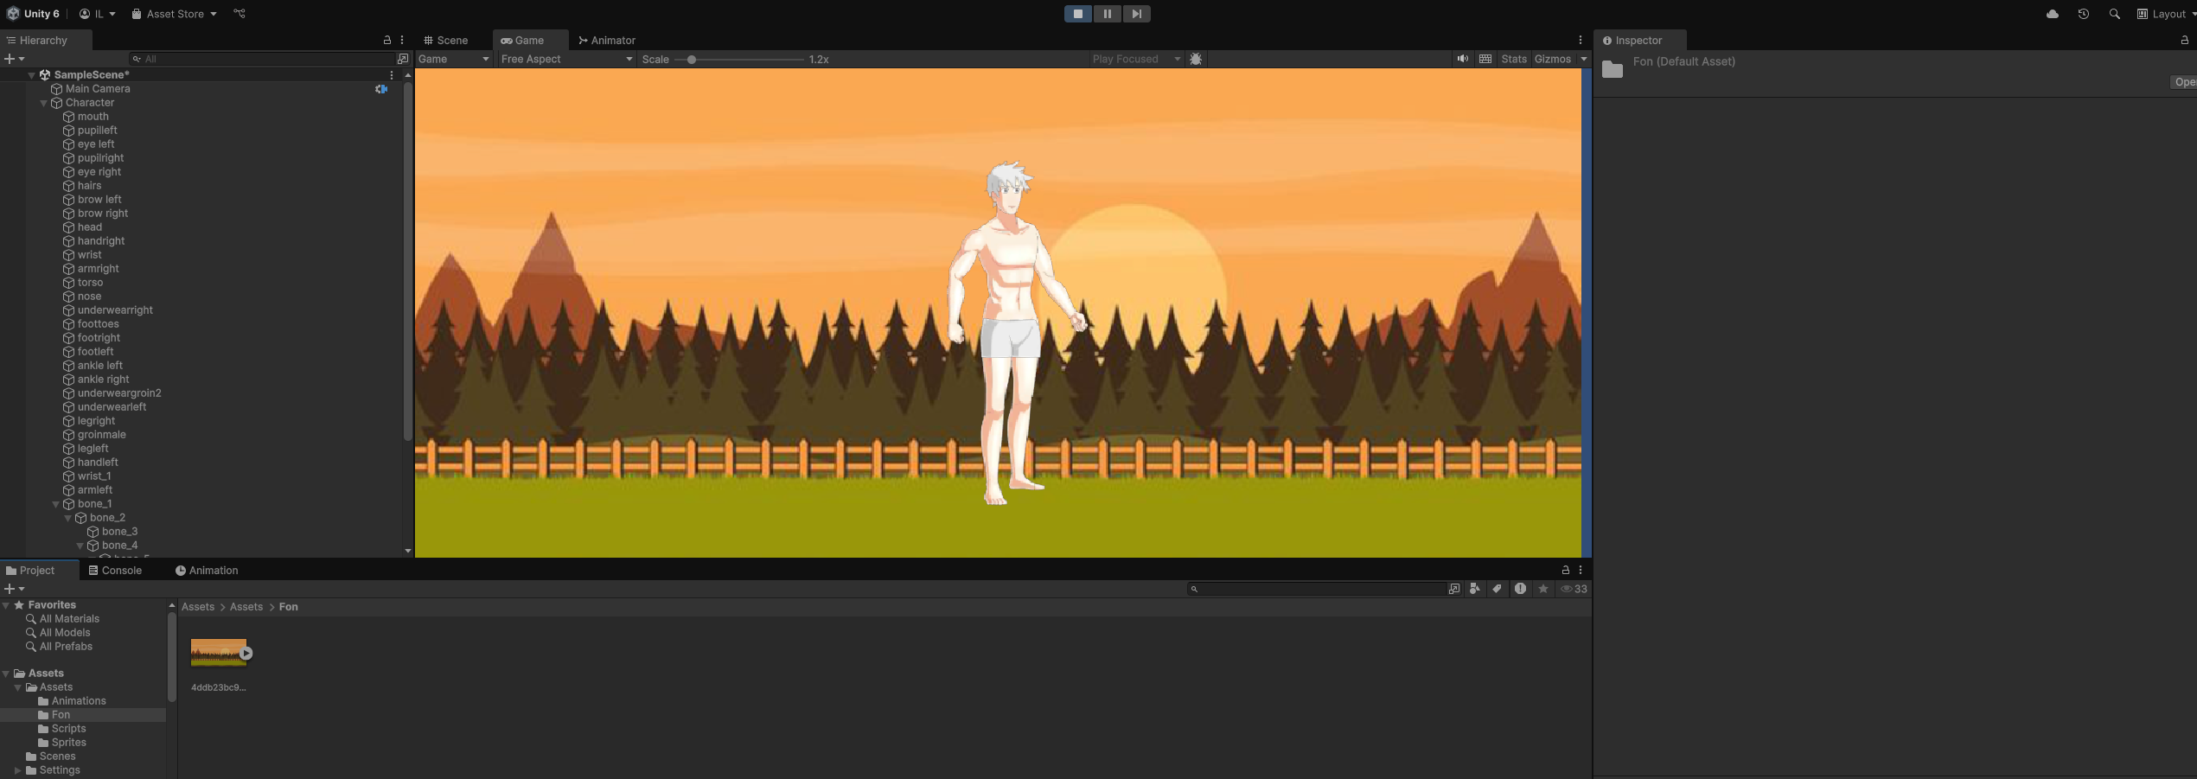Click the Main Camera Cinemachine brain icon
This screenshot has width=2197, height=779.
pos(380,89)
